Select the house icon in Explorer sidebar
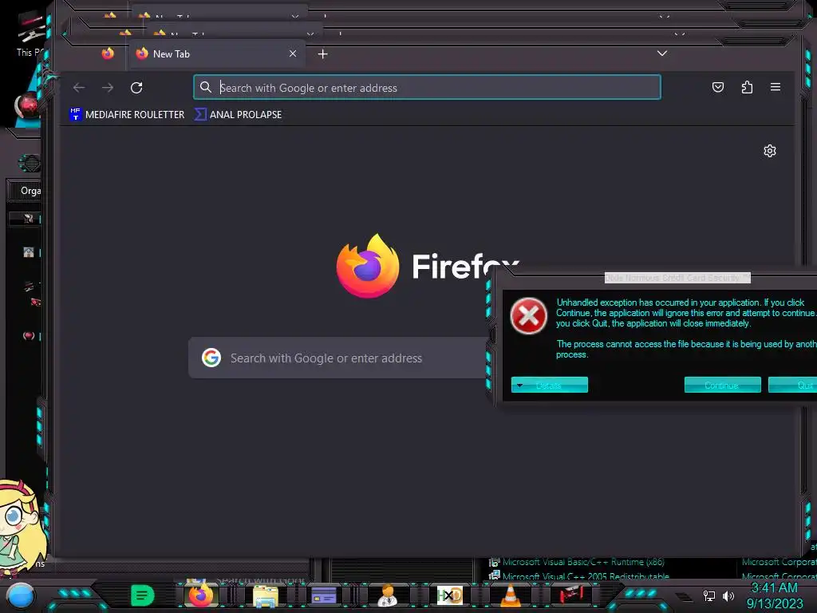Viewport: 817px width, 613px height. (x=29, y=252)
